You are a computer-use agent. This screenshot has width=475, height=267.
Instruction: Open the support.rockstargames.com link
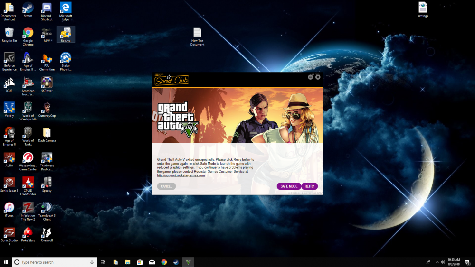click(x=181, y=175)
